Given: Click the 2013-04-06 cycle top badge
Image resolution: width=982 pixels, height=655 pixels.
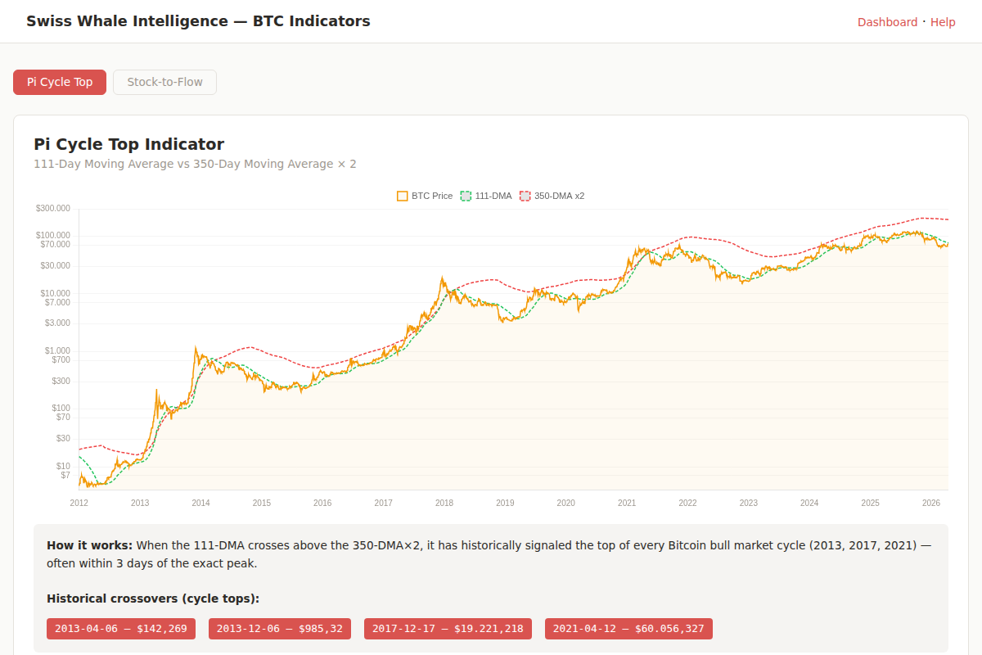Looking at the screenshot, I should tap(120, 629).
